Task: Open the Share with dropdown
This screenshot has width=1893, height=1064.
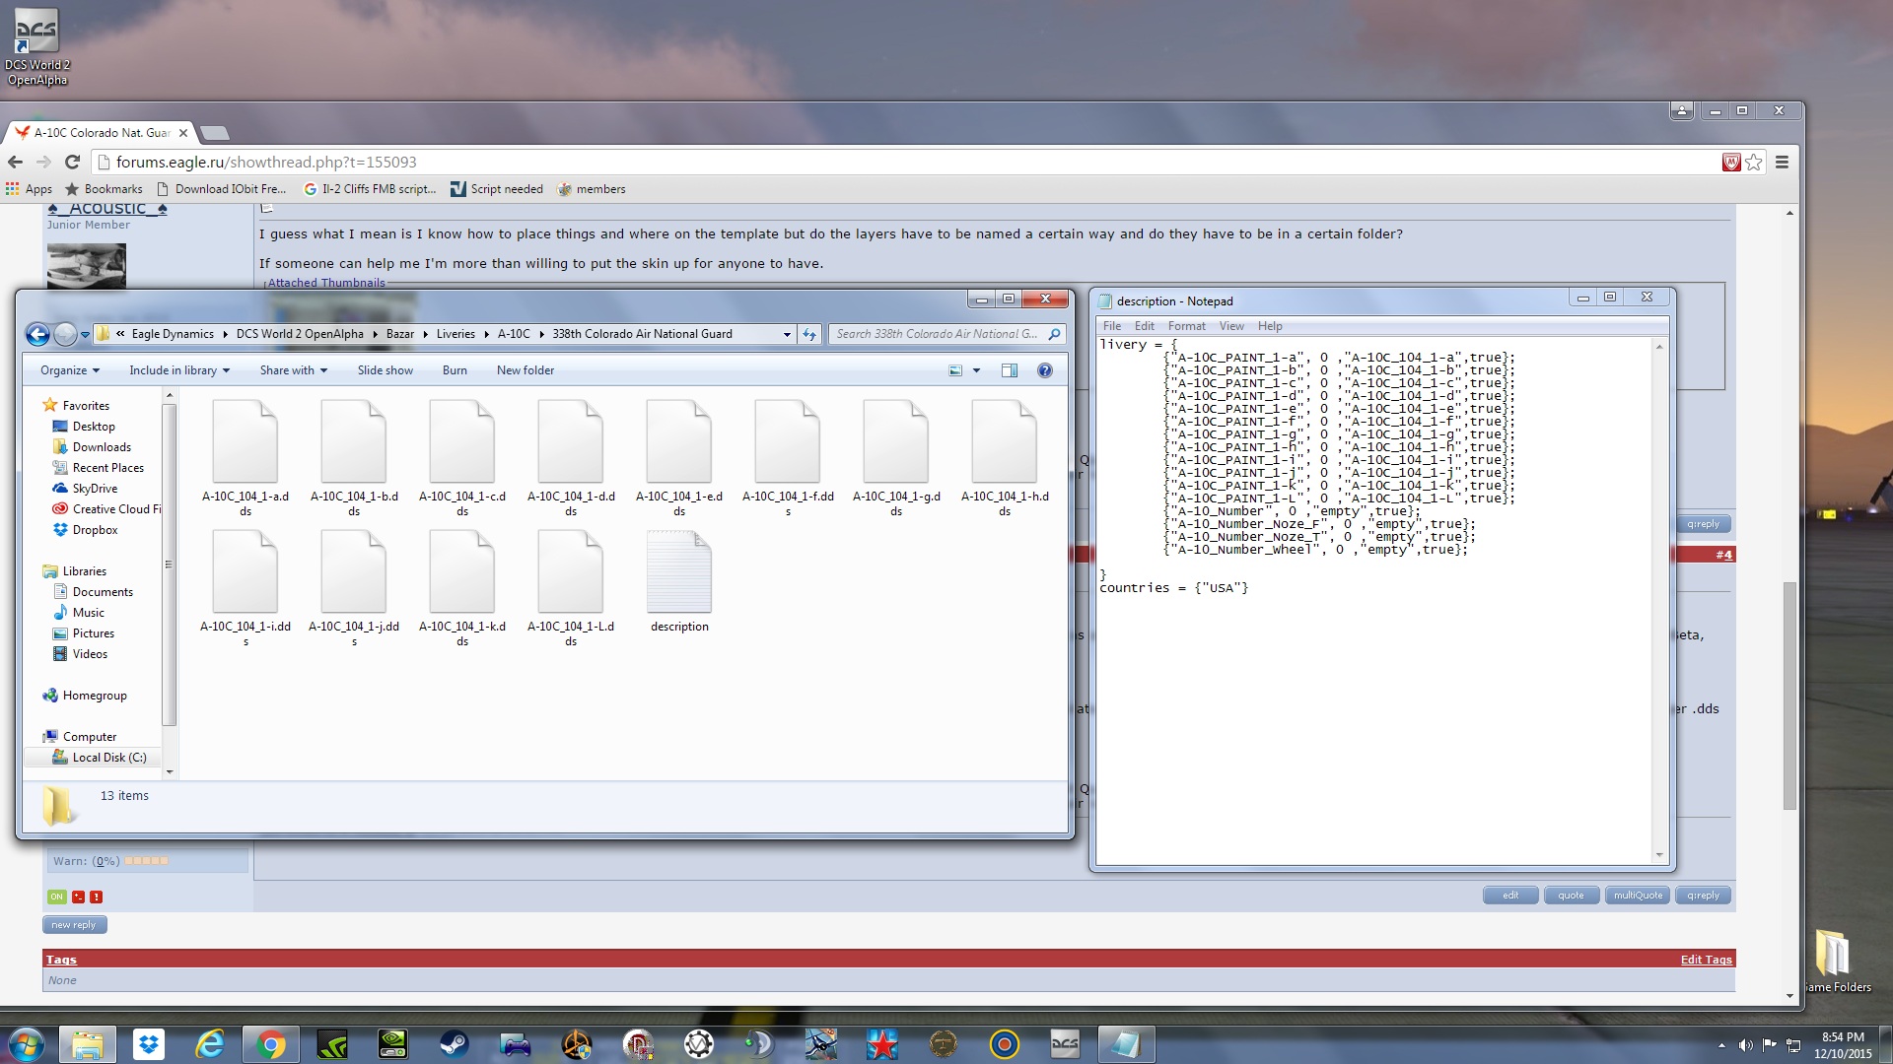Action: point(293,370)
